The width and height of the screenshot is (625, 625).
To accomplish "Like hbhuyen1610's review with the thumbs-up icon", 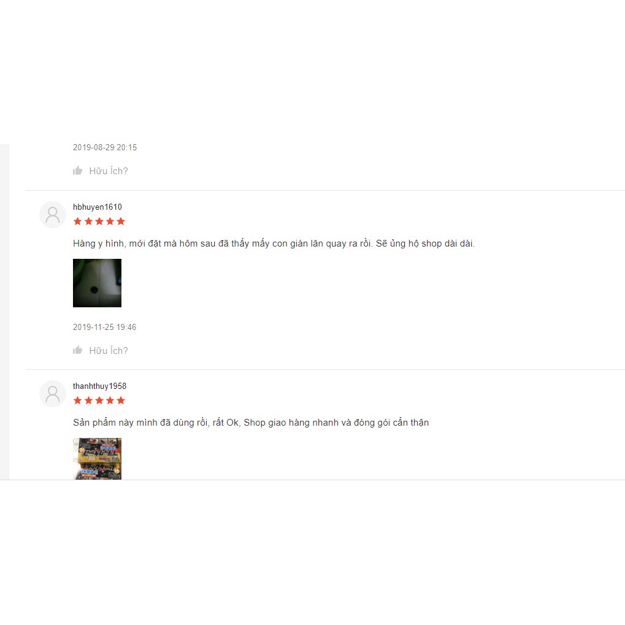I will [77, 350].
